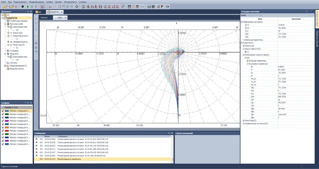Expand Резисторы(1) in values panel

click(x=244, y=120)
